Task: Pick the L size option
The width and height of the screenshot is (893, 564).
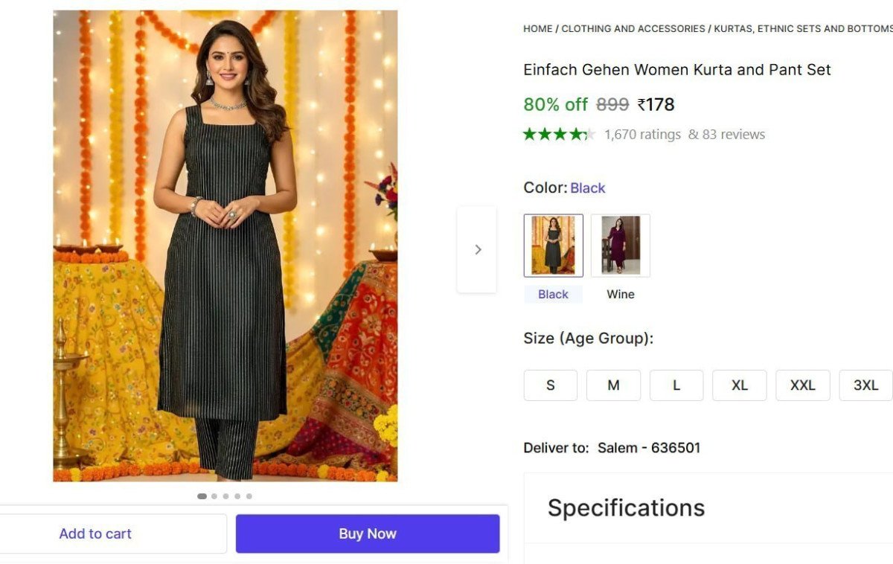Action: pyautogui.click(x=676, y=385)
